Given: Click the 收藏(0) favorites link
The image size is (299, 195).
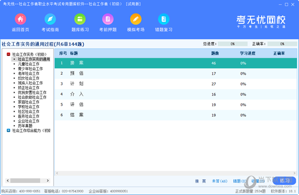Looking at the screenshot, I should 258,181.
